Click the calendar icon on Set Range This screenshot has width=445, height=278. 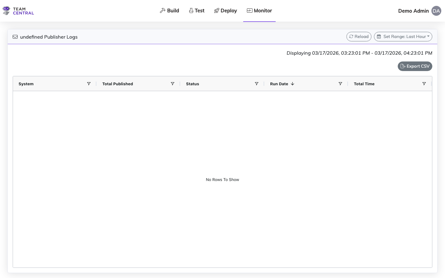[x=379, y=36]
